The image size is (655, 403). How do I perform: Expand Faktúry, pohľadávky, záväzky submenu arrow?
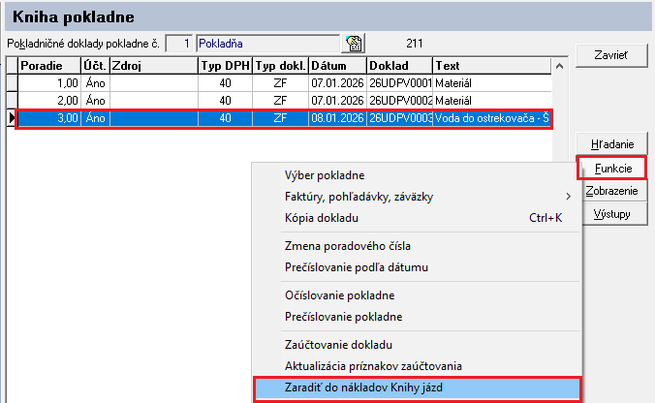(568, 197)
